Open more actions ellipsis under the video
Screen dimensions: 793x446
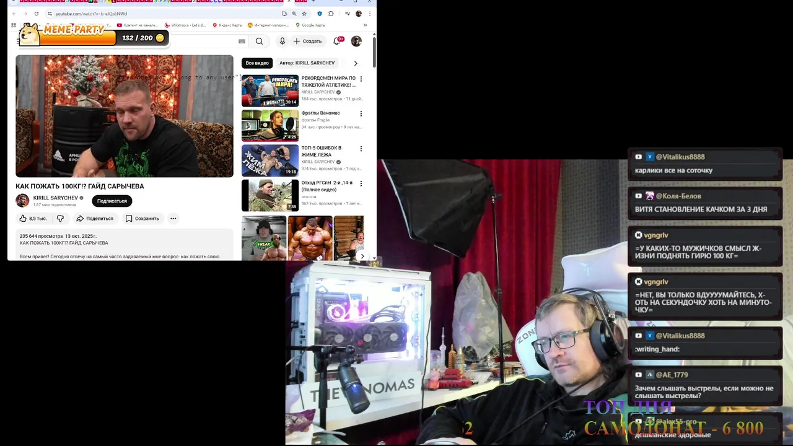coord(173,218)
